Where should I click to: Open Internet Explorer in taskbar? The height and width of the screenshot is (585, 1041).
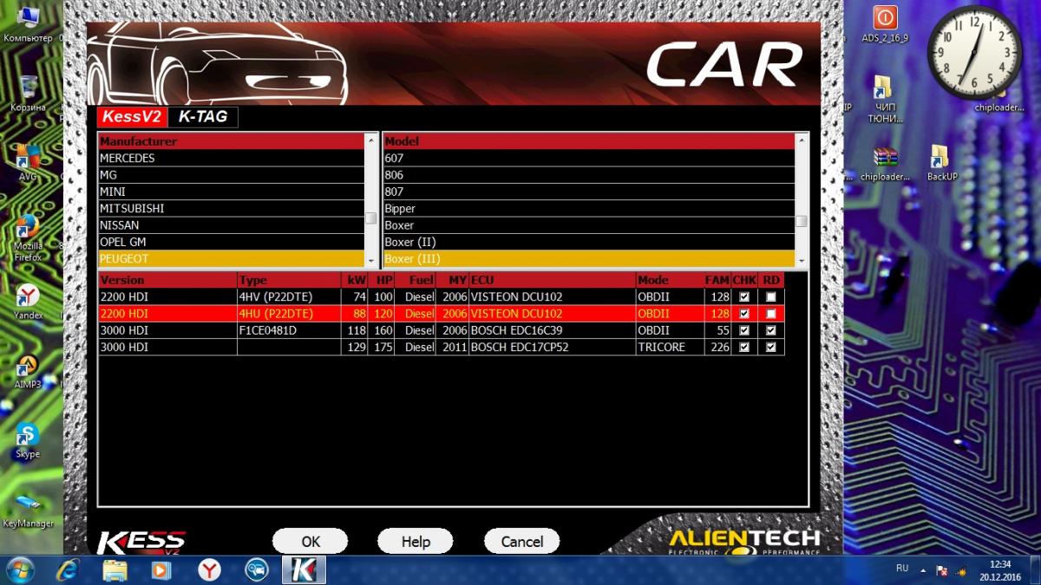[69, 569]
